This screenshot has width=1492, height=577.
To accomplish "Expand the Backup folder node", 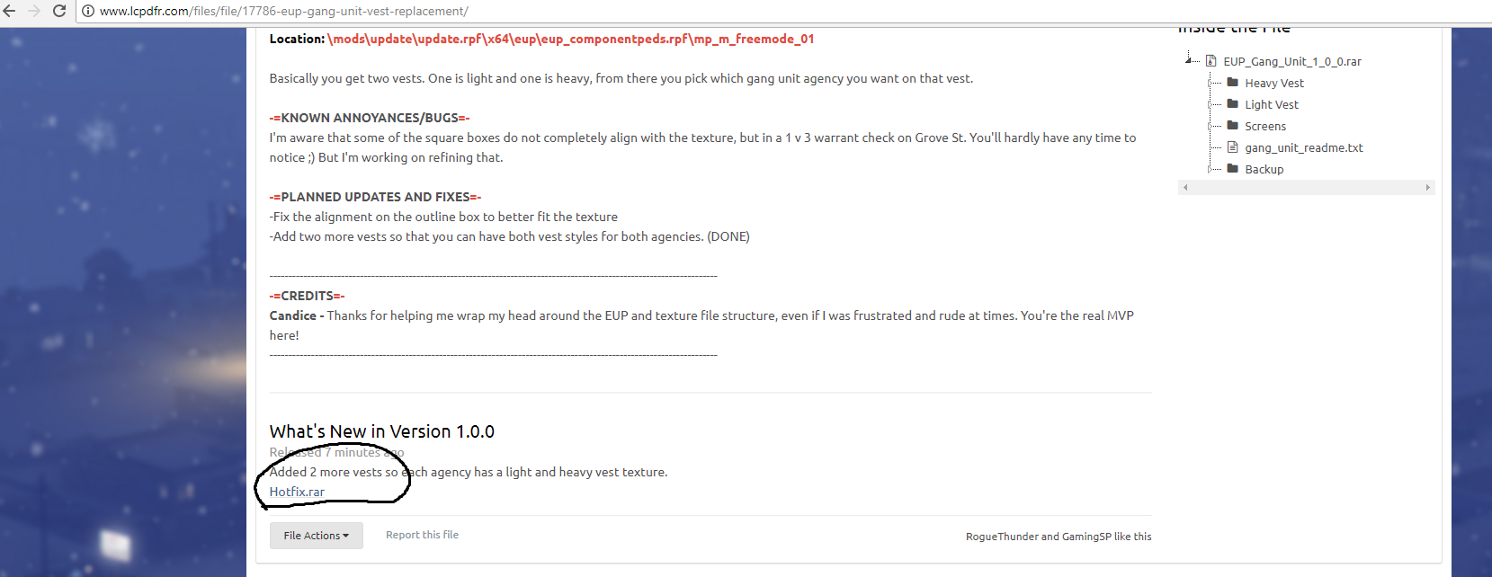I will pyautogui.click(x=1210, y=169).
